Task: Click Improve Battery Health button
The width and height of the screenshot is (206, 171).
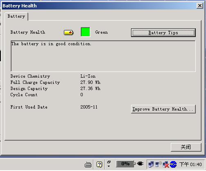Action: (163, 109)
